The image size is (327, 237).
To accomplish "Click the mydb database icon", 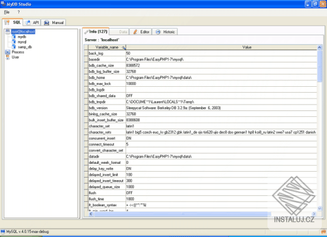I will point(14,37).
